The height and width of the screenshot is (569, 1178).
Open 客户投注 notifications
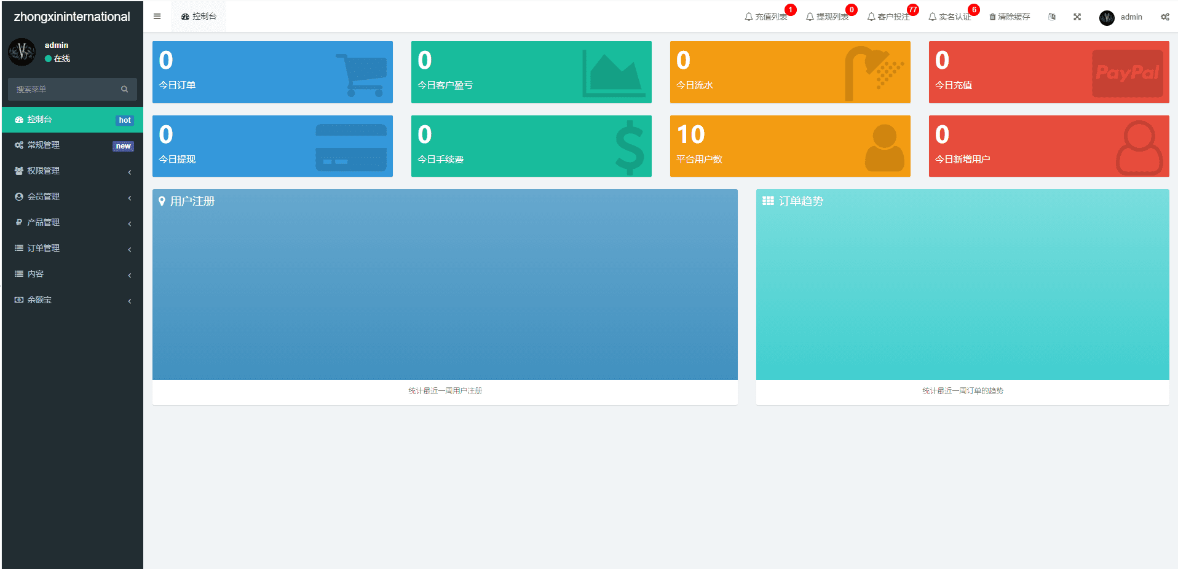[889, 17]
